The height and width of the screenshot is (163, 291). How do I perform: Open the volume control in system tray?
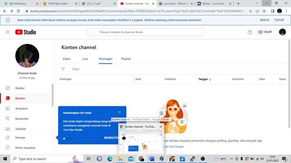point(262,159)
